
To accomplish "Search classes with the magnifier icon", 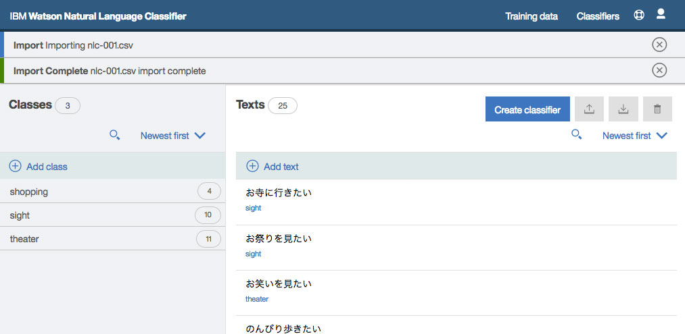I will pyautogui.click(x=115, y=136).
